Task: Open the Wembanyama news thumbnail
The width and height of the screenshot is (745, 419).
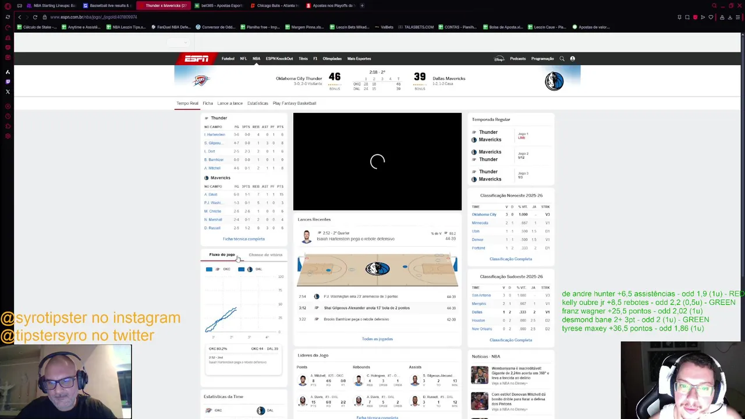Action: coord(480,375)
